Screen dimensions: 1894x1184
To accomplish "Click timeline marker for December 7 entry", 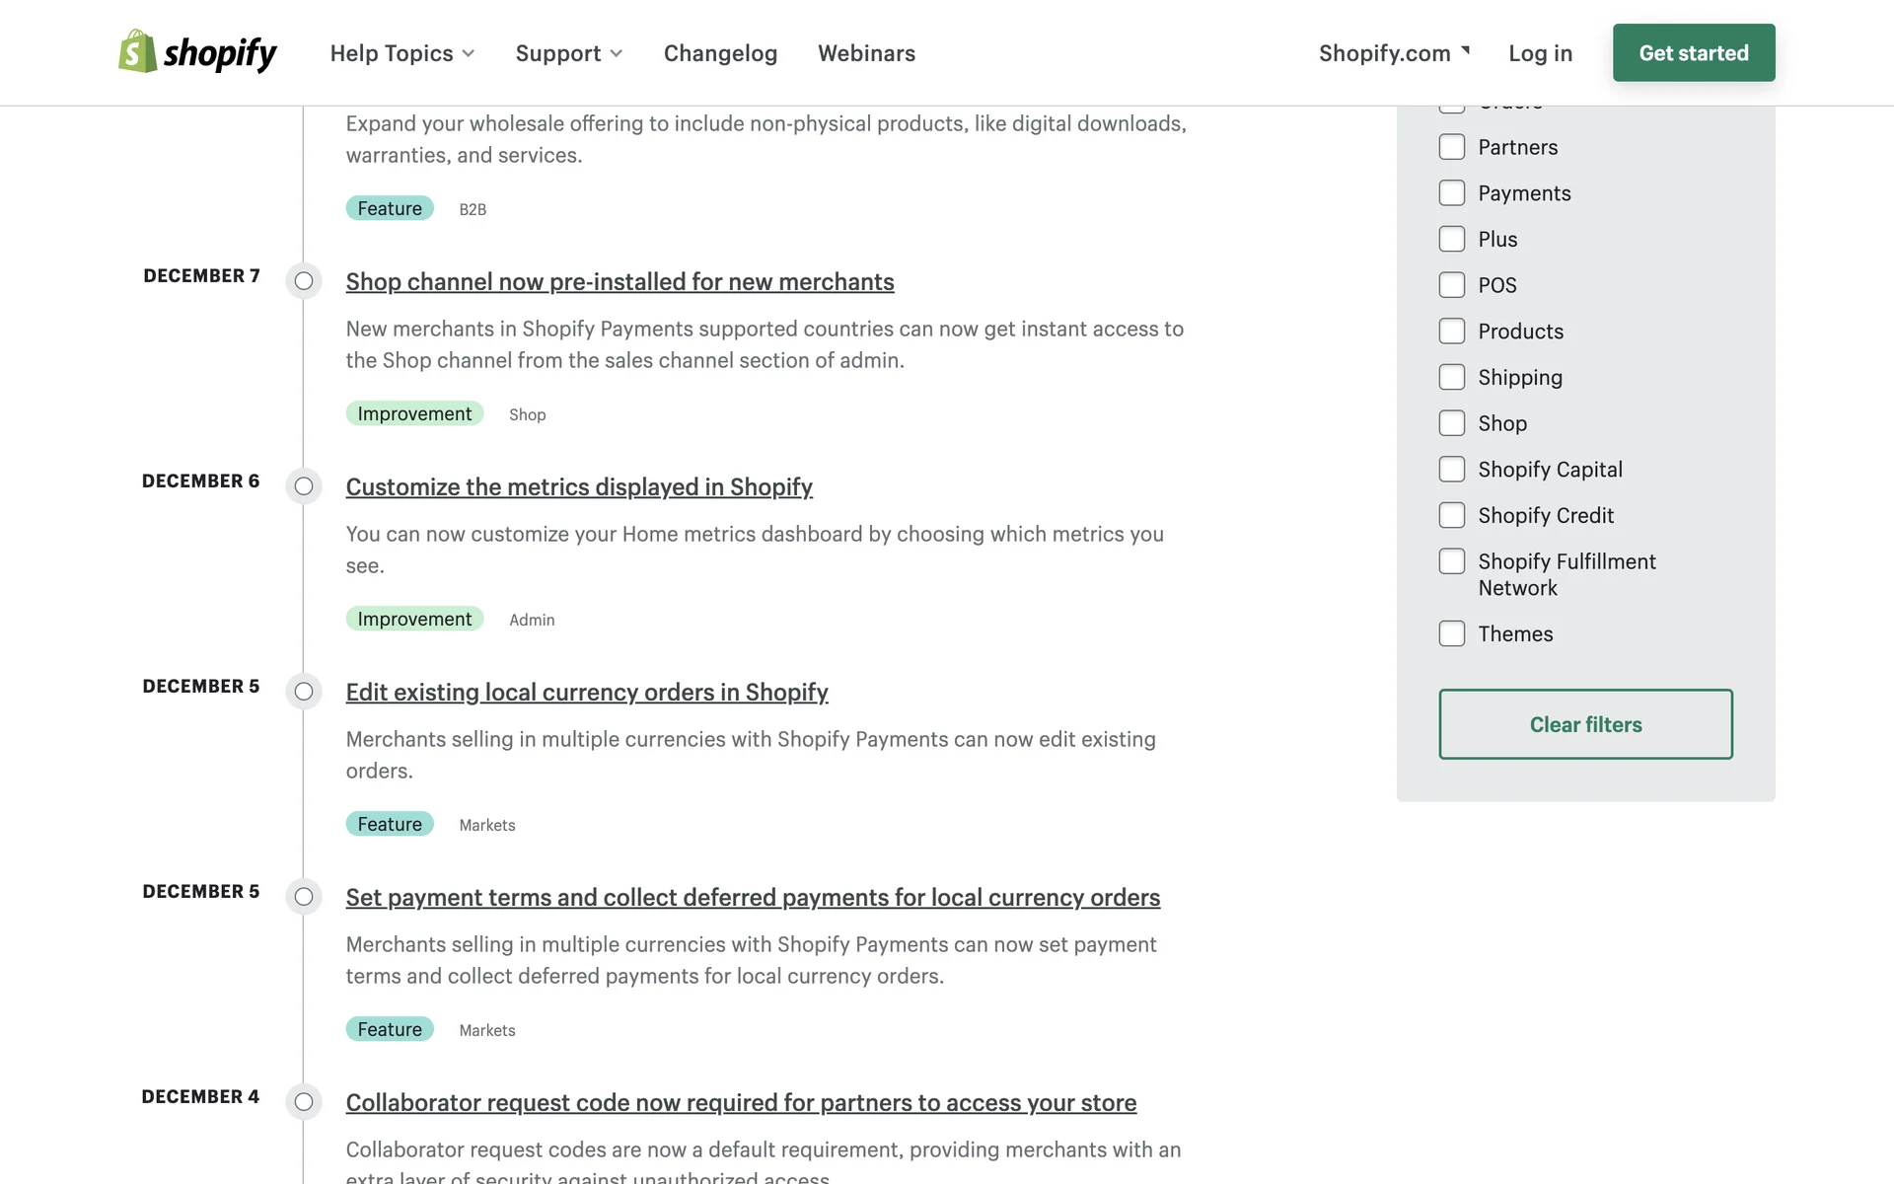I will [304, 281].
